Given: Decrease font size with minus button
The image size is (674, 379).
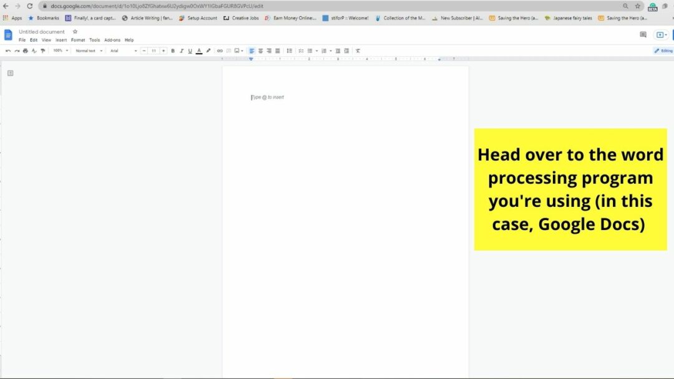Looking at the screenshot, I should click(x=144, y=50).
